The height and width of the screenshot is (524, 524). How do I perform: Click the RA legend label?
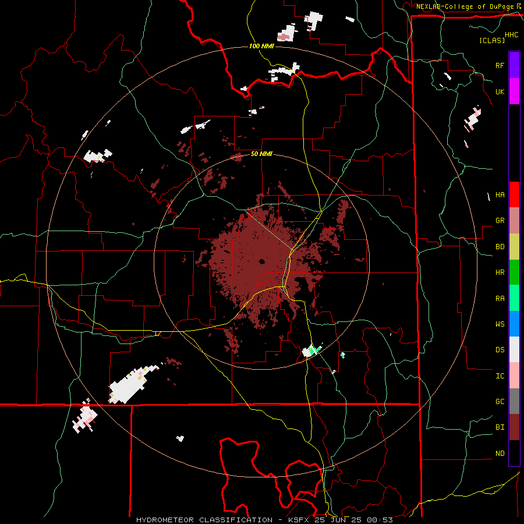click(500, 299)
